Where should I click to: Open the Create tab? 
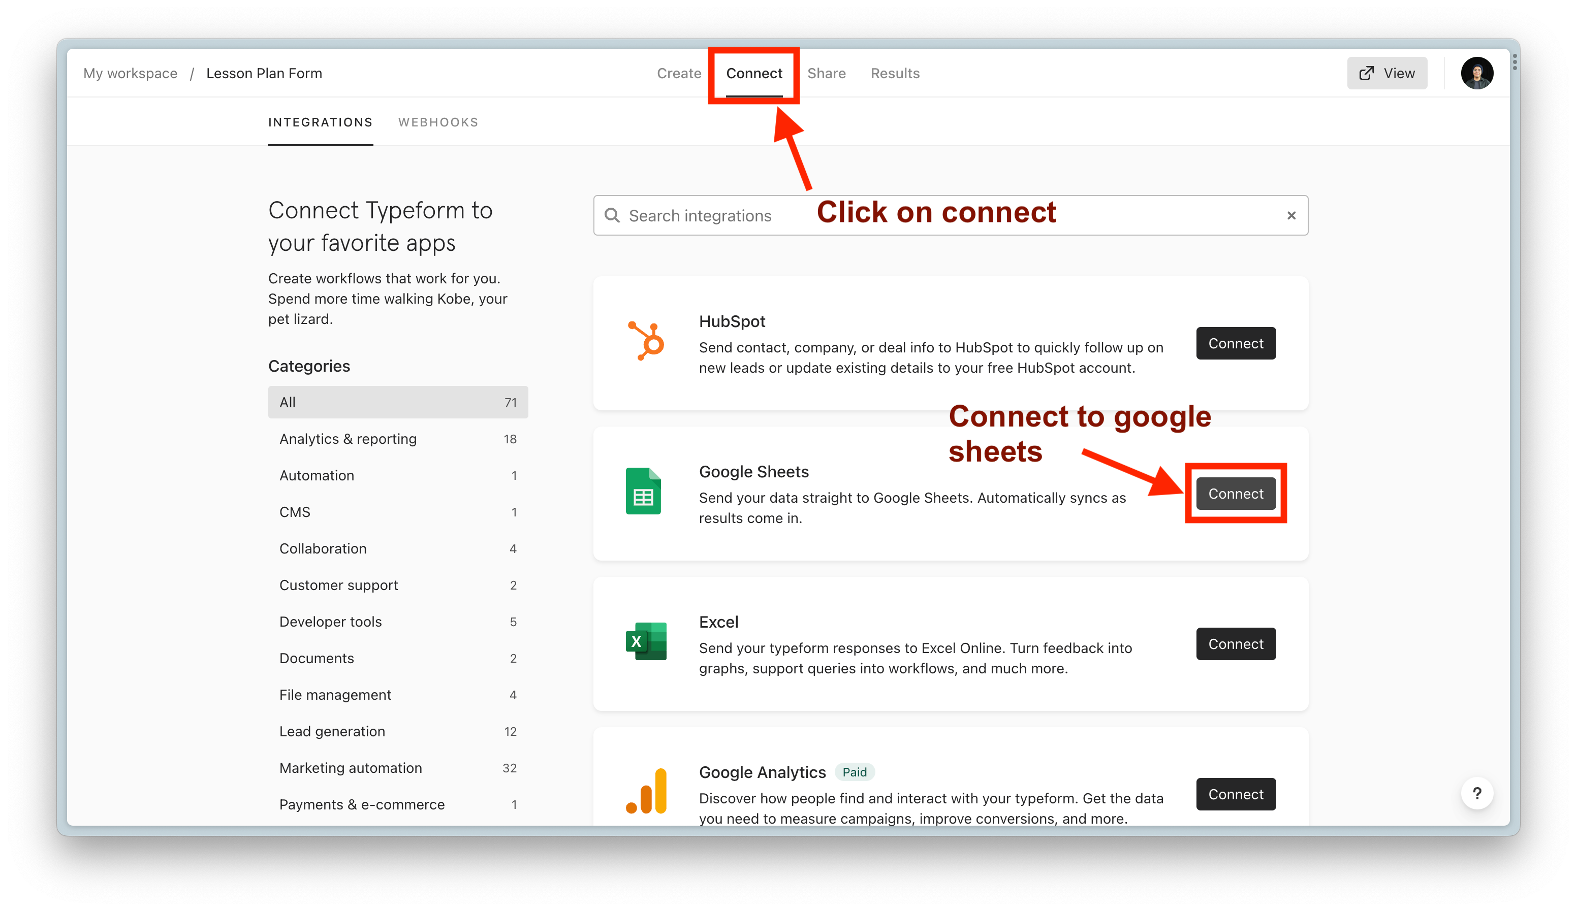(679, 73)
